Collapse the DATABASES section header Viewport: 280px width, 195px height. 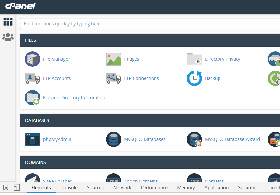point(150,120)
